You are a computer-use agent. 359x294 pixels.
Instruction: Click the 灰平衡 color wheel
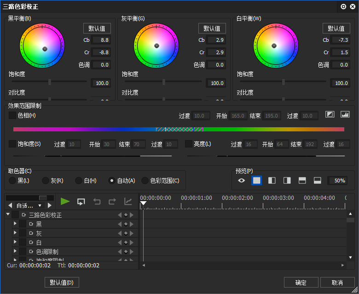156,45
